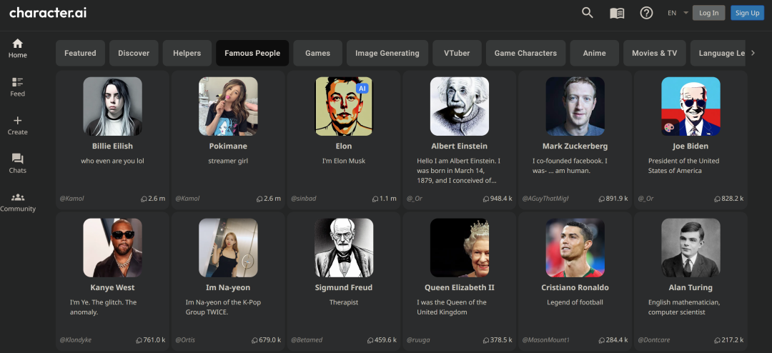Click 'Legend of football' description text
This screenshot has height=353, width=772.
(x=575, y=302)
